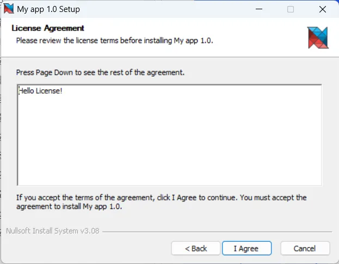Click the greyed-out maximize window button
339x264 pixels.
pos(291,9)
